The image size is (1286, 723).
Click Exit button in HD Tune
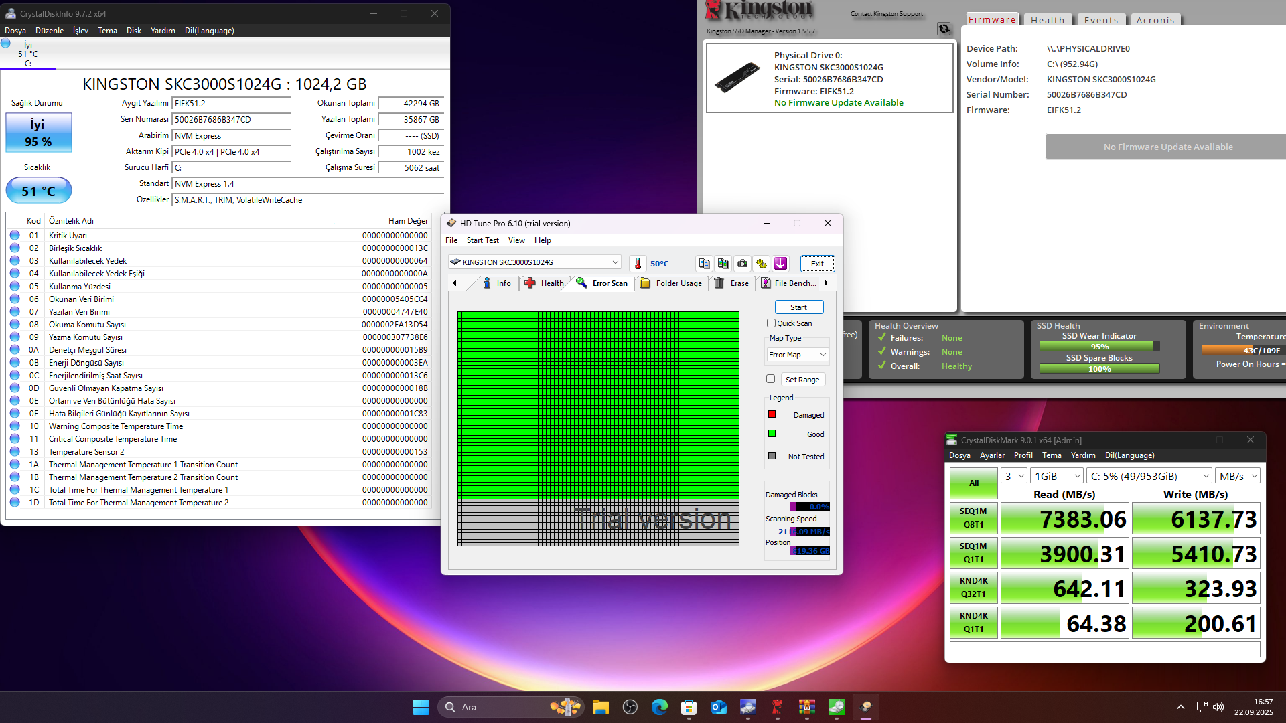tap(817, 264)
